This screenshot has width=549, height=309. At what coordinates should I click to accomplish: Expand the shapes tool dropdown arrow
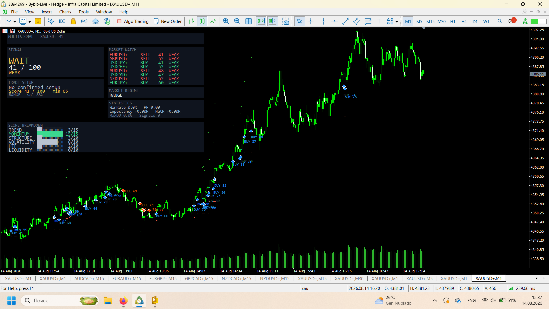coord(397,22)
